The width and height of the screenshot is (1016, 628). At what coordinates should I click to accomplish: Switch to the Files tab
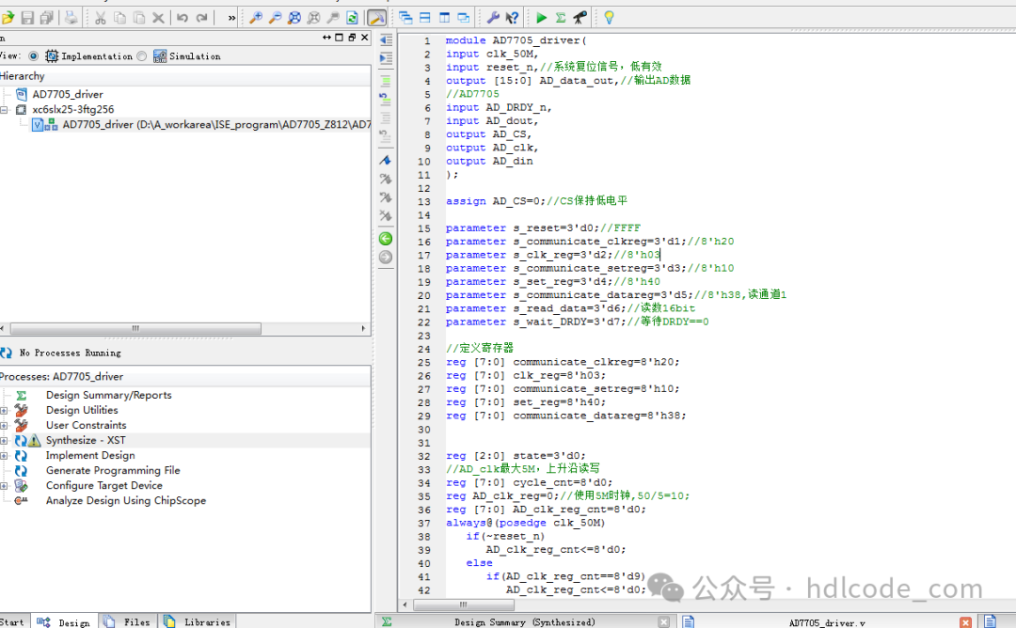point(128,621)
